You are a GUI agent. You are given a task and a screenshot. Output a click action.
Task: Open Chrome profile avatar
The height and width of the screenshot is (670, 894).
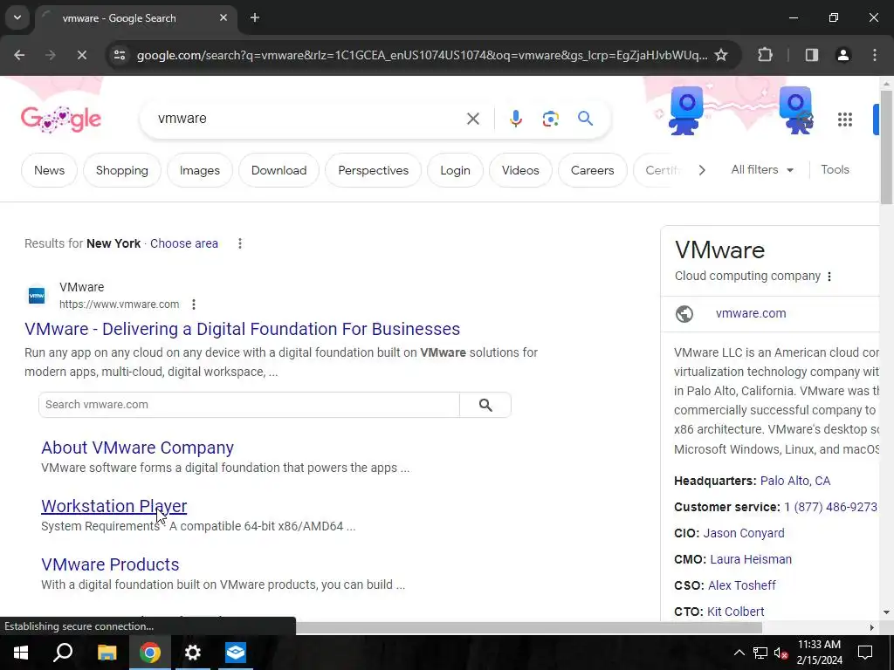(843, 55)
